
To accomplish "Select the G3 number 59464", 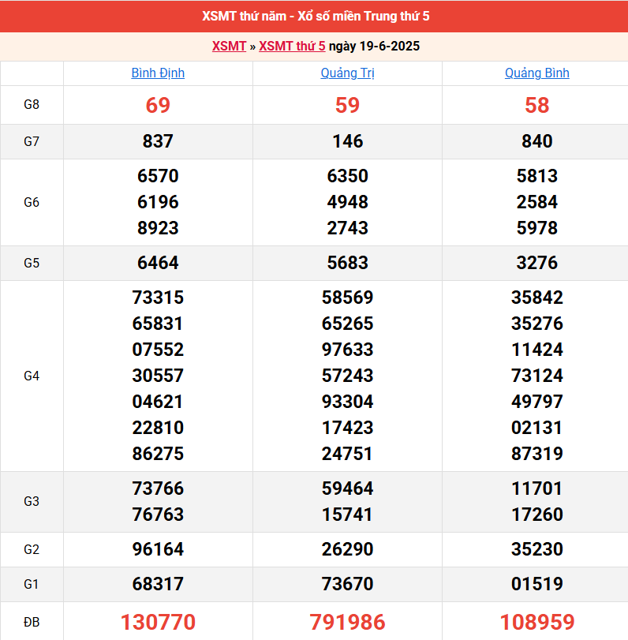I will [x=347, y=488].
